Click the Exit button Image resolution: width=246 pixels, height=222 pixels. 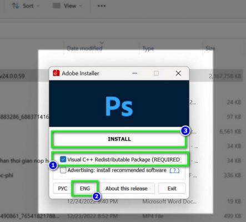click(172, 188)
